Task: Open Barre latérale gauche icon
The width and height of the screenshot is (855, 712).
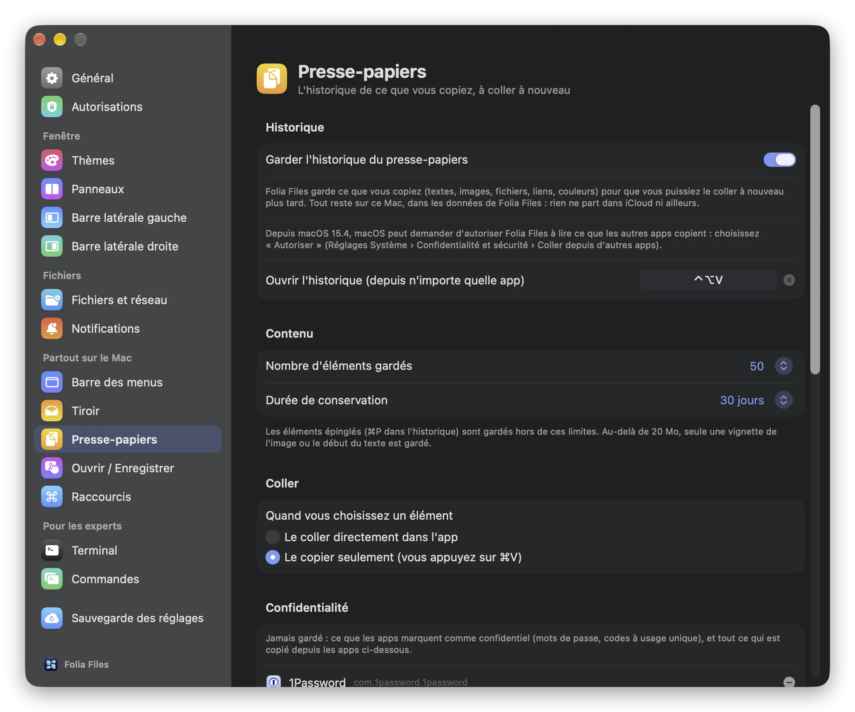Action: (52, 217)
